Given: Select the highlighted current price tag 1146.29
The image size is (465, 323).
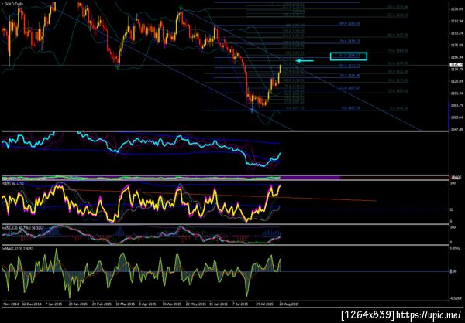Looking at the screenshot, I should 455,65.
